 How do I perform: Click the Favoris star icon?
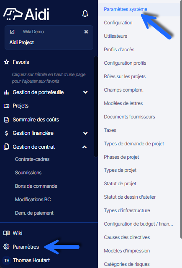coord(6,62)
